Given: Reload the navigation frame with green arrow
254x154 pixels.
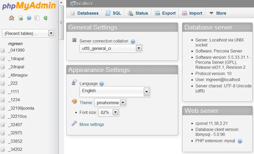Looking at the screenshot, I should (46, 18).
